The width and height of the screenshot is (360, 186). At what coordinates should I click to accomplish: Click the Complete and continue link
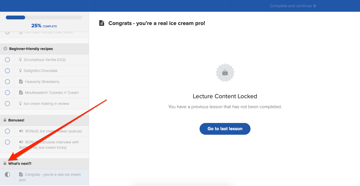click(293, 6)
